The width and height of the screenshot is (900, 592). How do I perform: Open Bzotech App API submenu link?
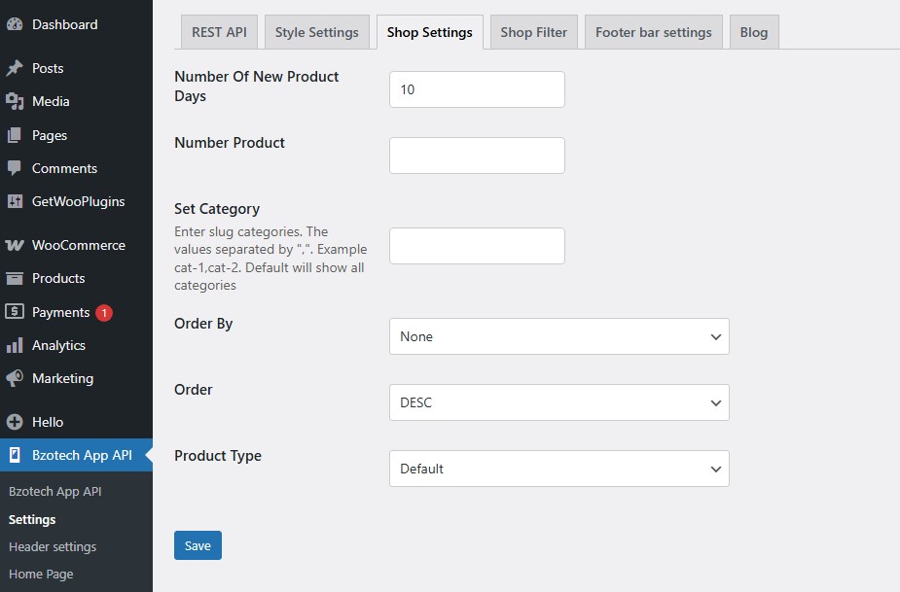[x=55, y=492]
